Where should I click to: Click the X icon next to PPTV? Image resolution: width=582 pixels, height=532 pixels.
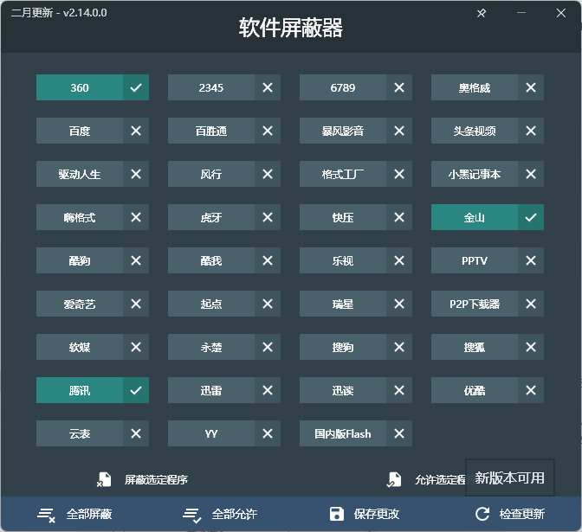coord(531,260)
